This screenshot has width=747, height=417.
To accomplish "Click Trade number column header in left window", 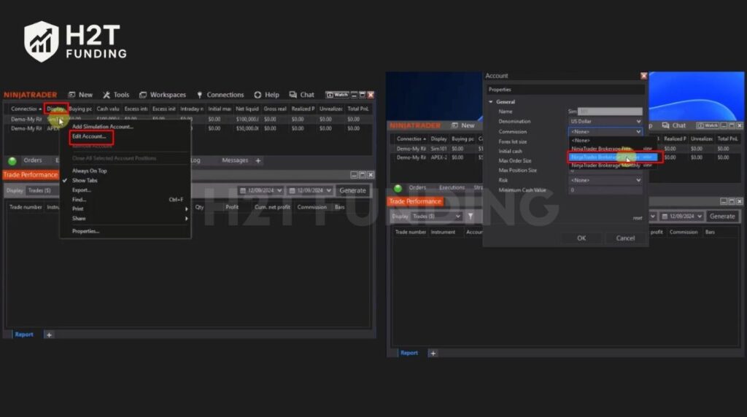I will pyautogui.click(x=26, y=207).
